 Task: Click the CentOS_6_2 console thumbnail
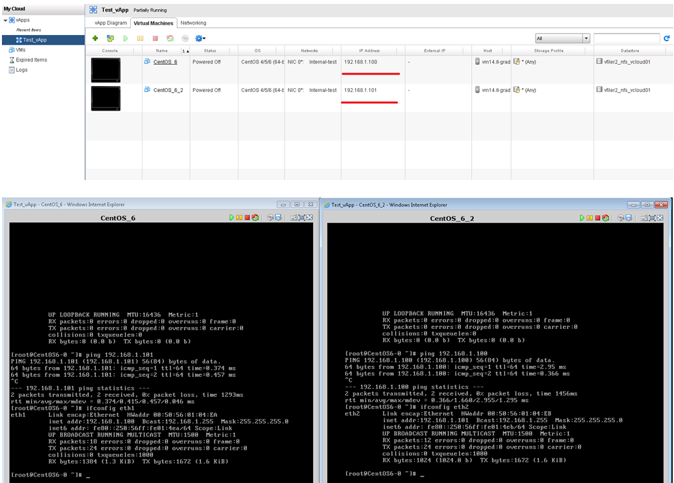tap(106, 98)
